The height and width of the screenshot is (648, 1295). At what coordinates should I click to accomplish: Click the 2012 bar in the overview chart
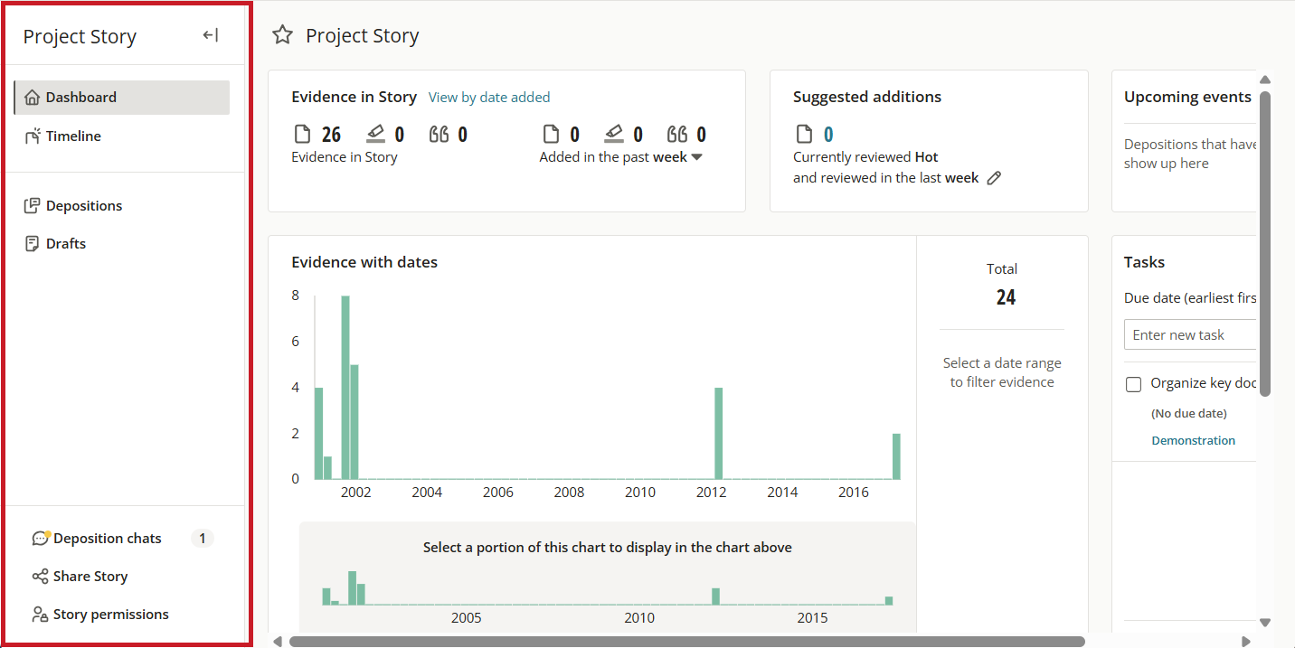tap(715, 596)
